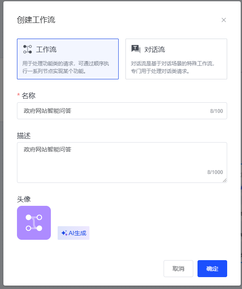Click the workflow nodes icon in 工作流 card
Screen dimensions: 242x289
tap(28, 49)
